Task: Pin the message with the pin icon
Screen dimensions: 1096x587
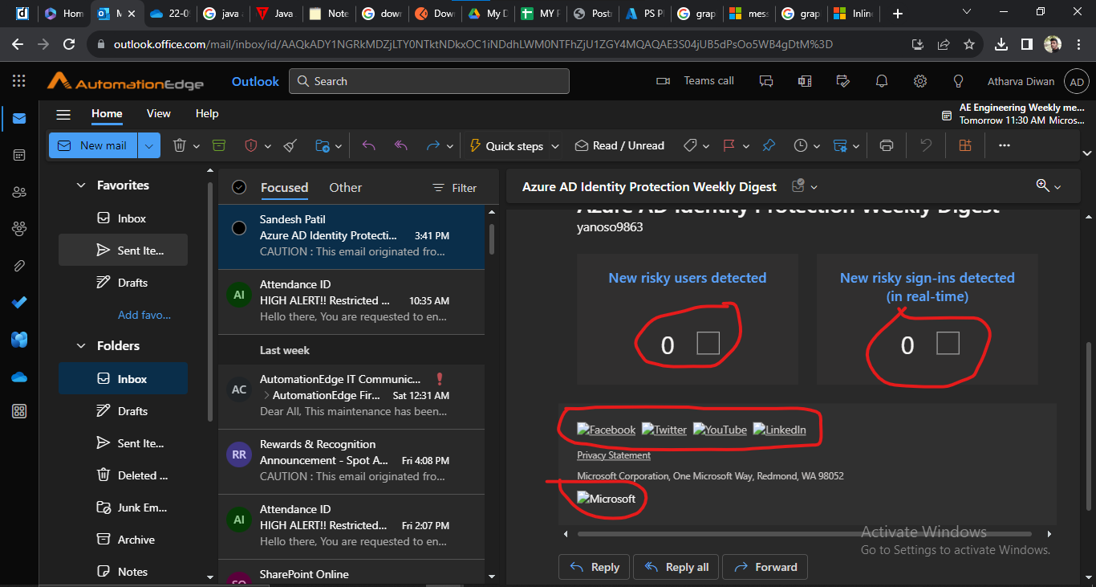Action: pyautogui.click(x=769, y=145)
